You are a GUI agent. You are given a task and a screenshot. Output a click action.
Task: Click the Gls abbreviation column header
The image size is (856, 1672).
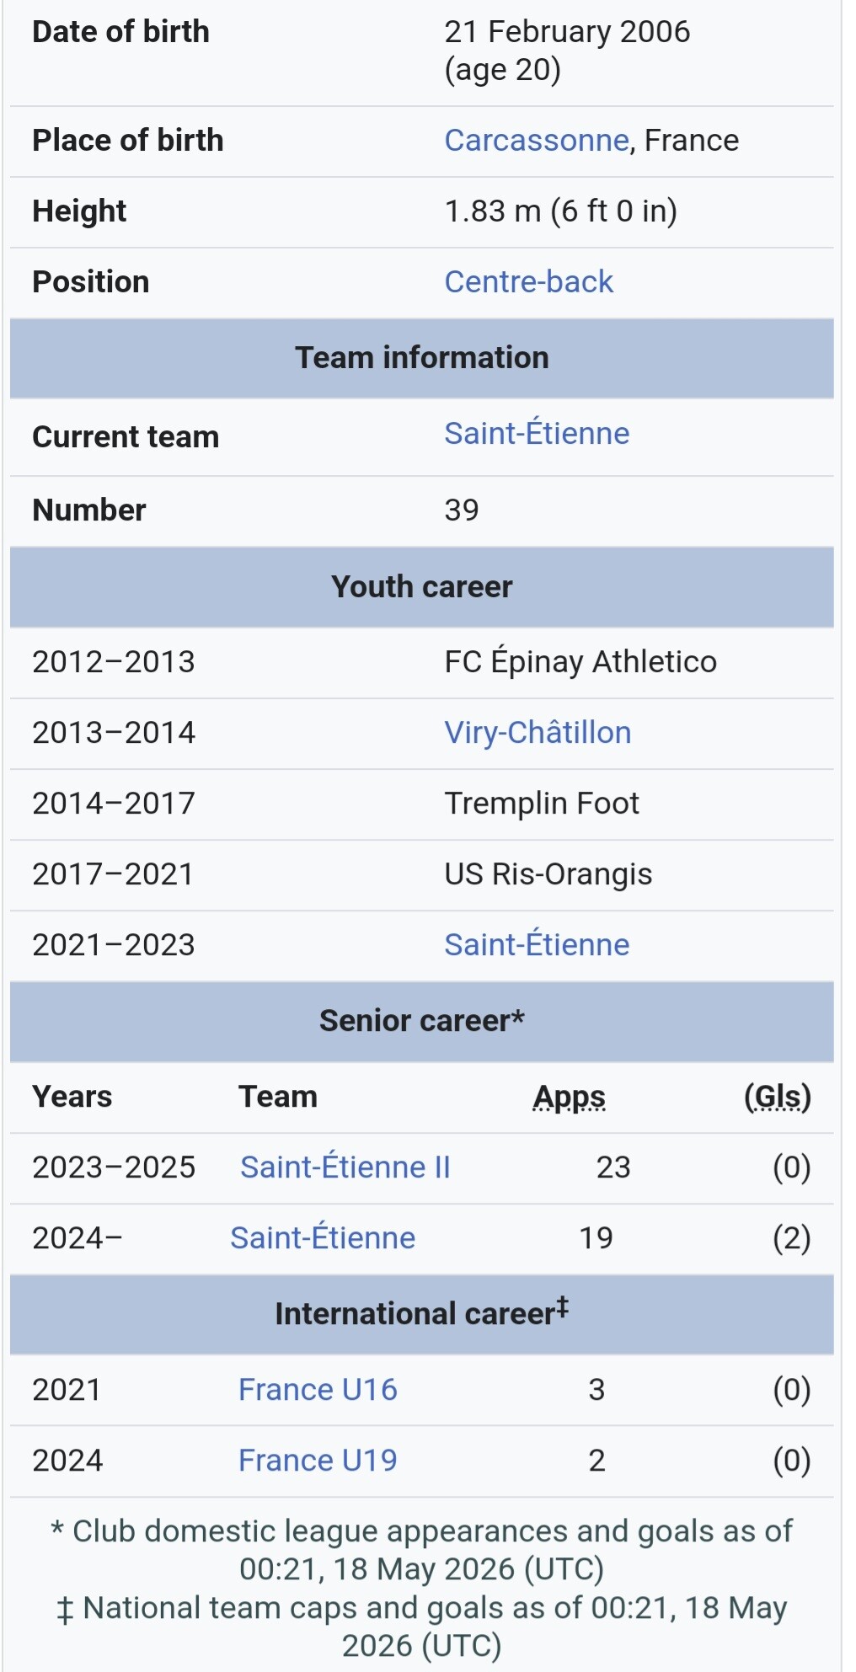(778, 1097)
